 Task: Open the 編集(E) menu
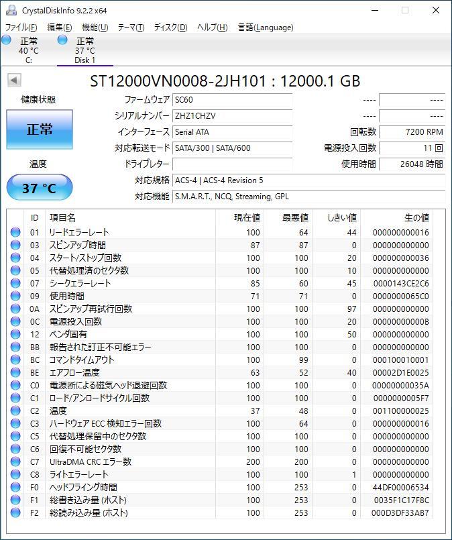tap(60, 28)
